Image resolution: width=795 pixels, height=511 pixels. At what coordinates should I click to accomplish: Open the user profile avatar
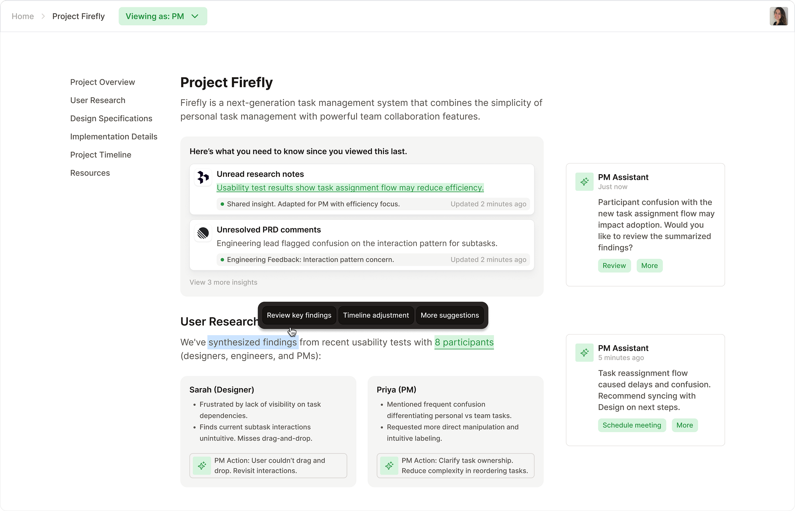click(x=778, y=16)
